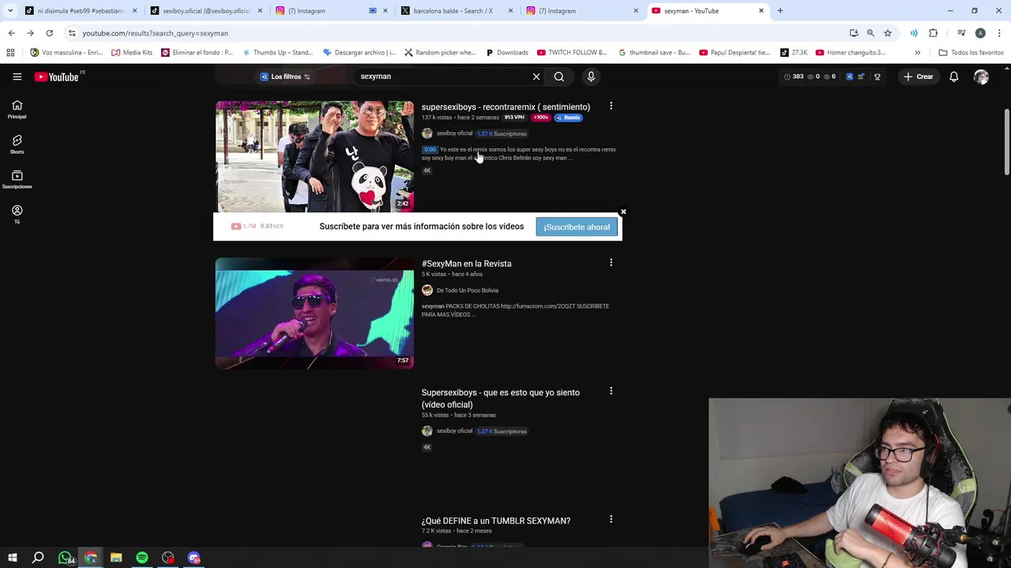Open De Todo Un Poco Bolivia channel
The image size is (1011, 568).
coord(467,290)
